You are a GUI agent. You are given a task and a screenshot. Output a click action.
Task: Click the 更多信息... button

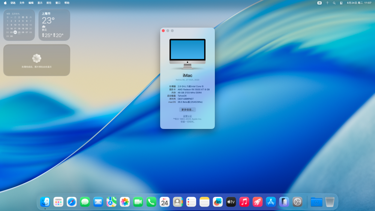click(x=187, y=110)
